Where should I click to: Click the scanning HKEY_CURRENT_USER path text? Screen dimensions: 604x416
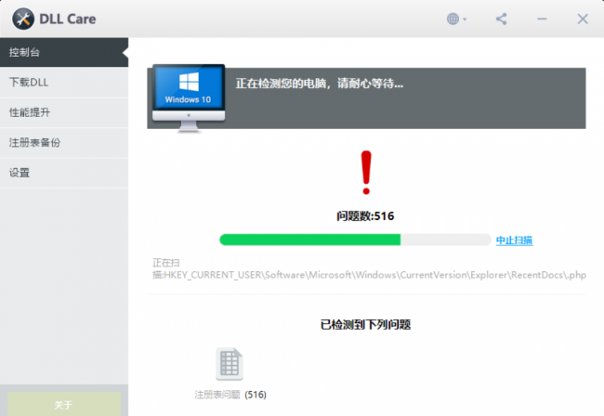coord(369,269)
